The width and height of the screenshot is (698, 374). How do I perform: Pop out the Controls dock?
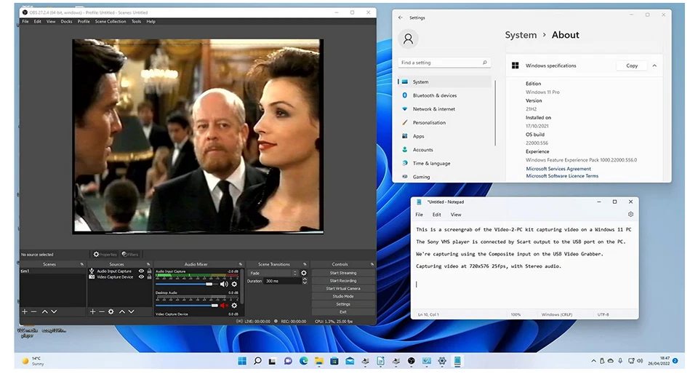pos(372,264)
